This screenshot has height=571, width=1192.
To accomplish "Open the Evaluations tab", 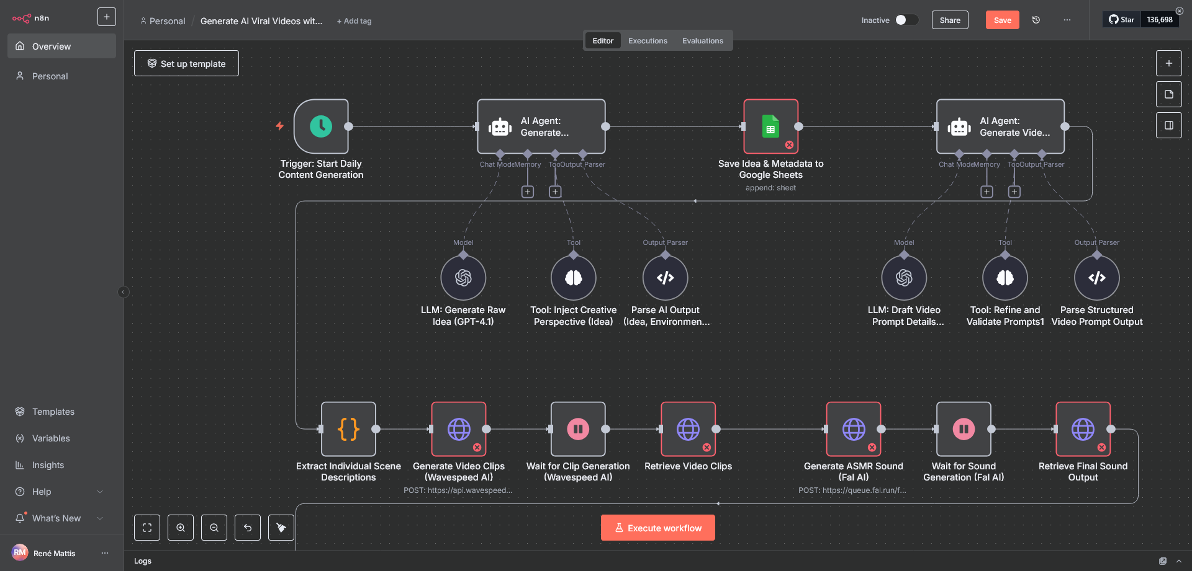I will coord(702,40).
